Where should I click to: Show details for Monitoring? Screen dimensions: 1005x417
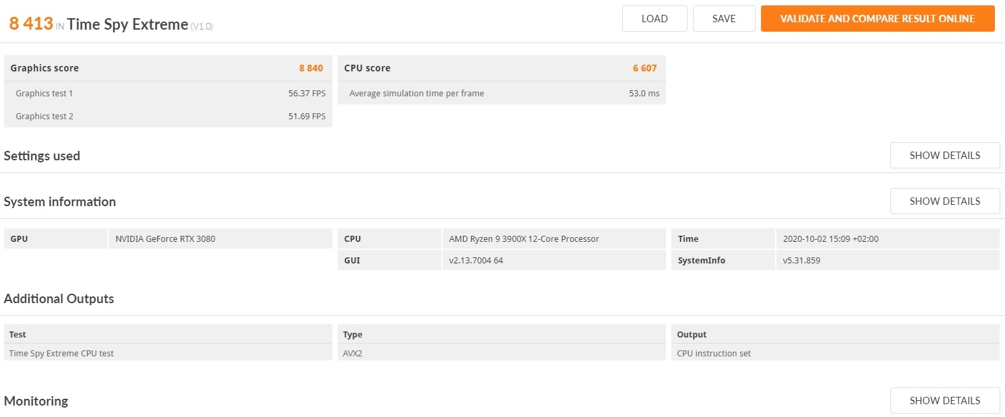[x=945, y=401]
